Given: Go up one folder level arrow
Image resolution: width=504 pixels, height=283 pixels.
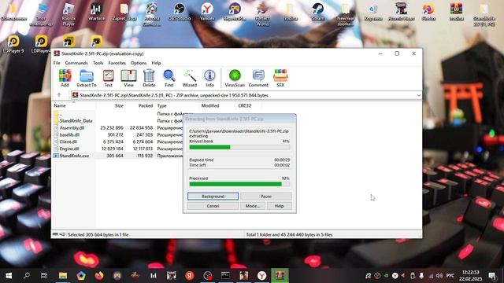Looking at the screenshot, I should pyautogui.click(x=59, y=95).
